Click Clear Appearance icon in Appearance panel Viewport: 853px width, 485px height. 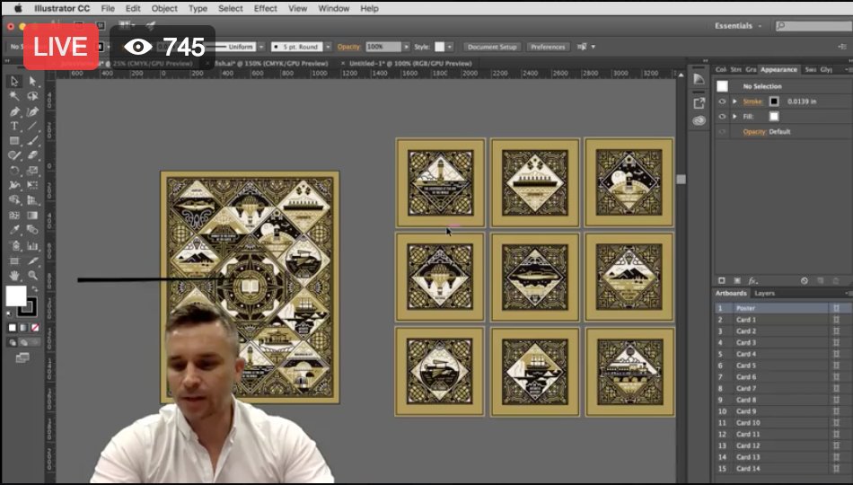[804, 281]
